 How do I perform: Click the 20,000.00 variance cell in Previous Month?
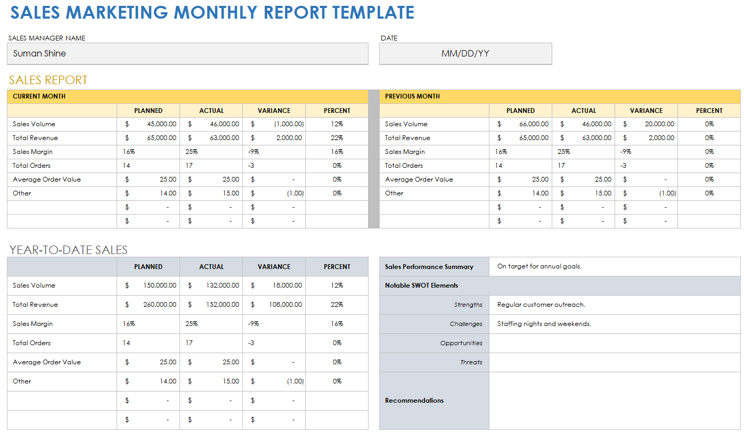click(x=646, y=124)
